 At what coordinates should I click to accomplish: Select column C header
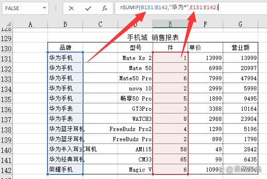pyautogui.click(x=100, y=24)
